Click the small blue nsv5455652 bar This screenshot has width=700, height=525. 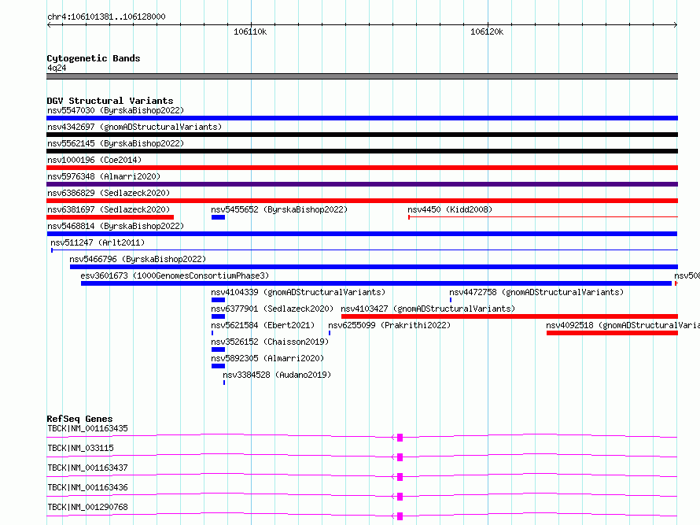tap(219, 217)
